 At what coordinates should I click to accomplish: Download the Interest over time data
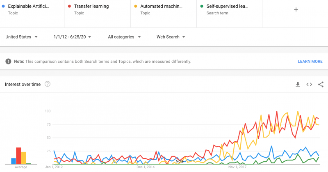298,85
